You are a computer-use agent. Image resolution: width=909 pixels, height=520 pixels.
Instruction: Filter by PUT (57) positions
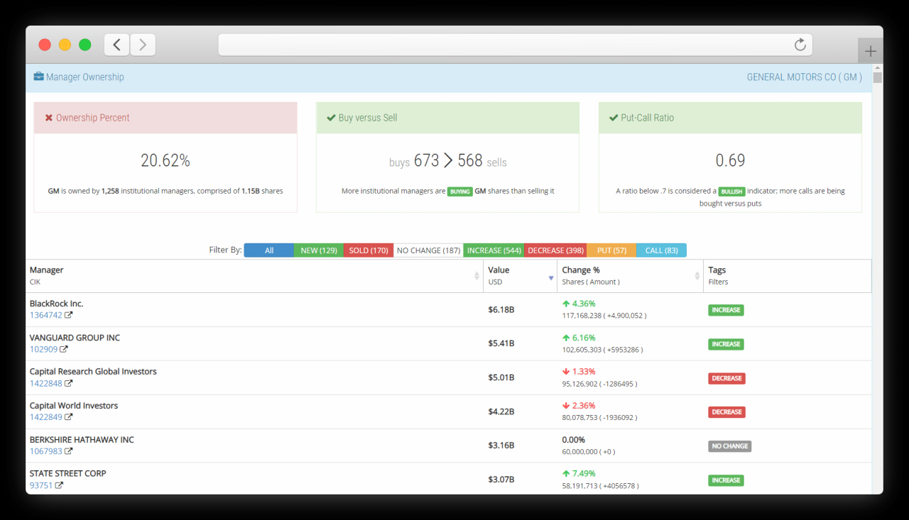point(611,250)
